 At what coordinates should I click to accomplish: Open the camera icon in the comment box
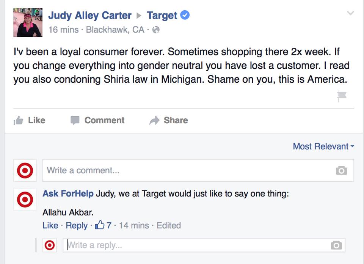[x=340, y=170]
